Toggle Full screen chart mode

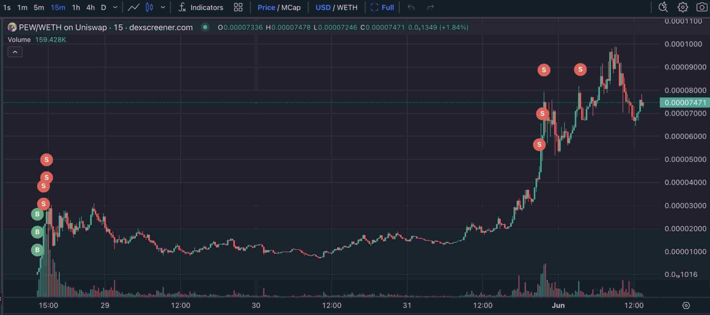382,7
